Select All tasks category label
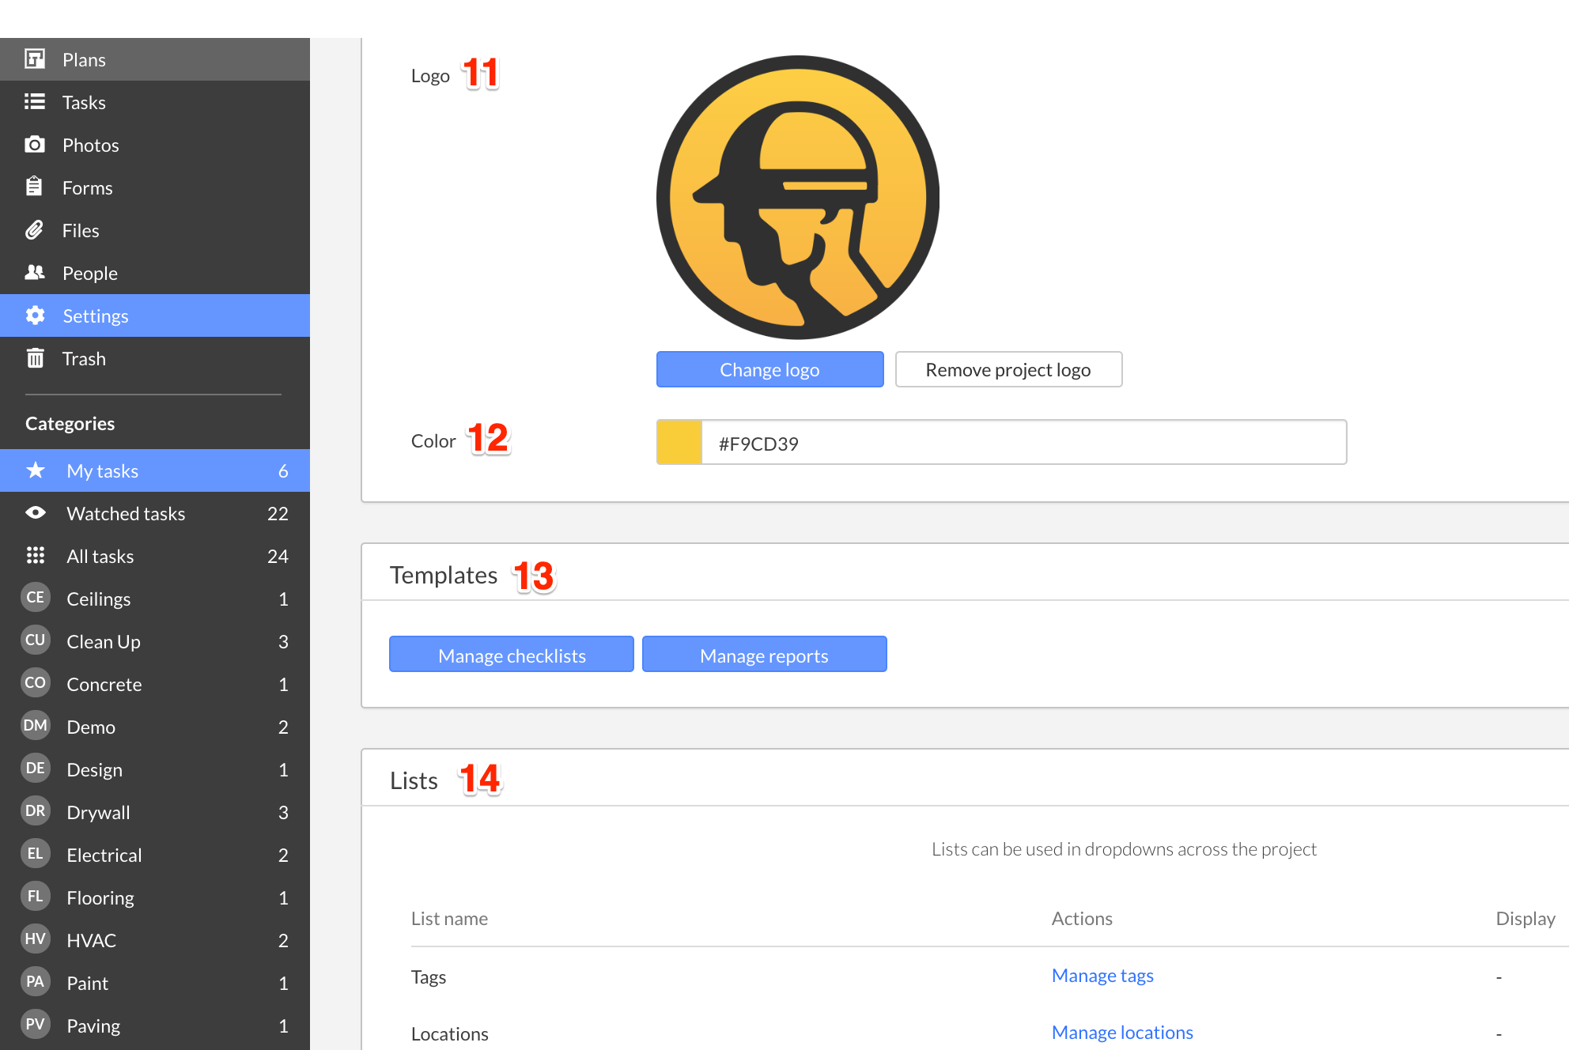 pyautogui.click(x=100, y=556)
